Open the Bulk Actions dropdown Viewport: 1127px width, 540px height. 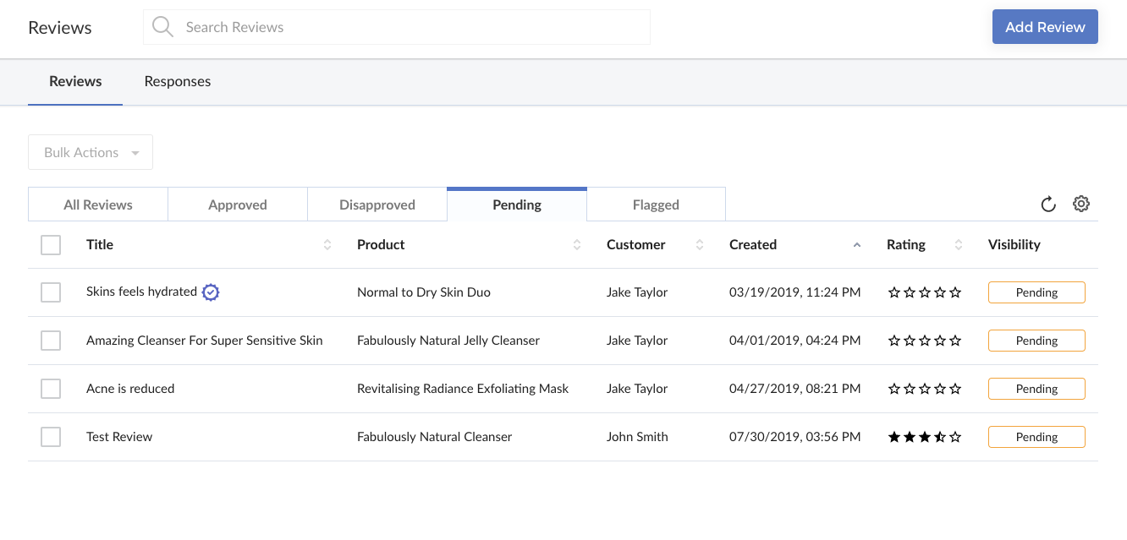pos(91,152)
